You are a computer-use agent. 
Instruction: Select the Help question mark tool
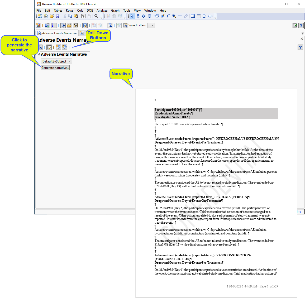(x=138, y=16)
